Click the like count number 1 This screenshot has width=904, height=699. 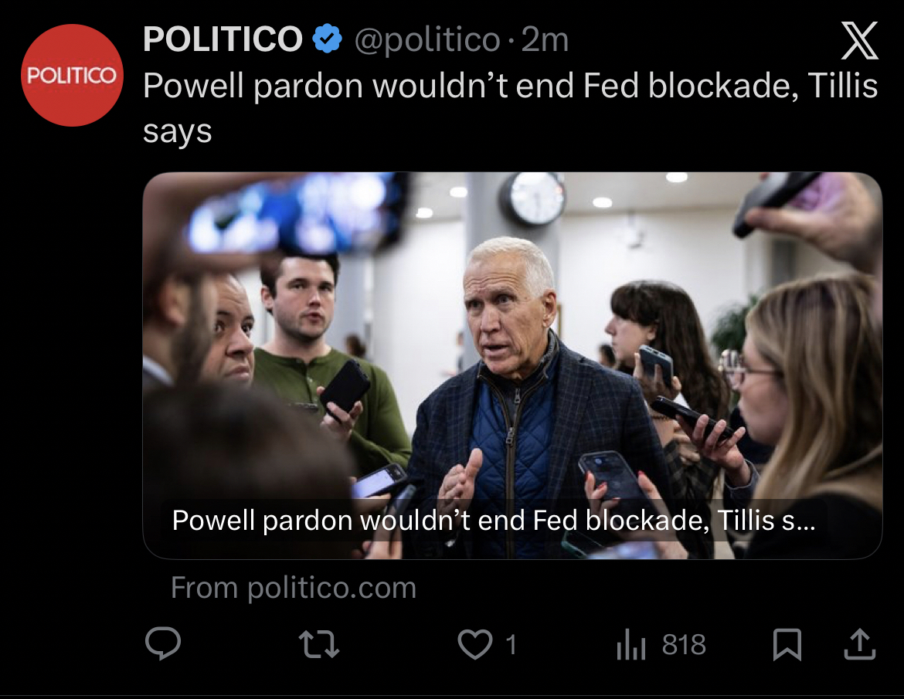510,644
